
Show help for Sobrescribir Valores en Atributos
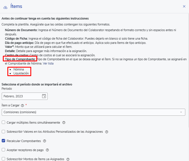click(107, 132)
